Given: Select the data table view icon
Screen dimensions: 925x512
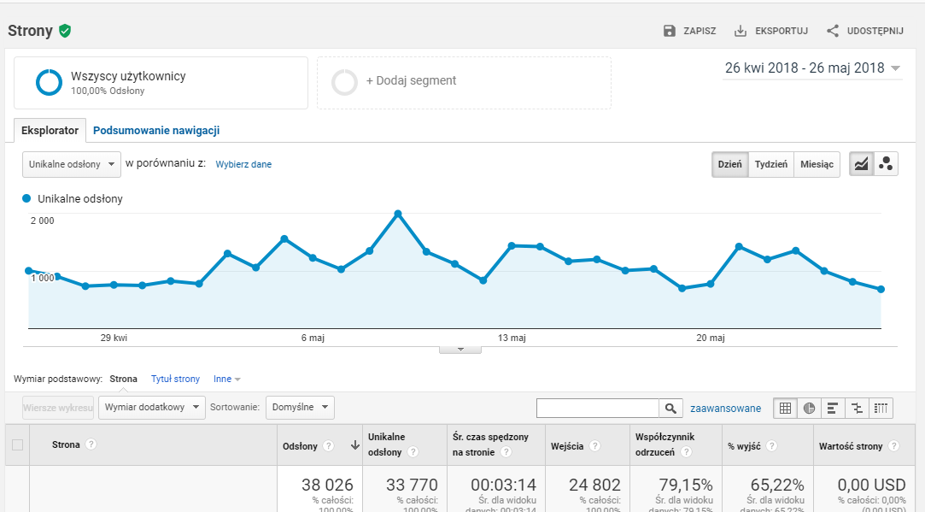Looking at the screenshot, I should pyautogui.click(x=785, y=408).
